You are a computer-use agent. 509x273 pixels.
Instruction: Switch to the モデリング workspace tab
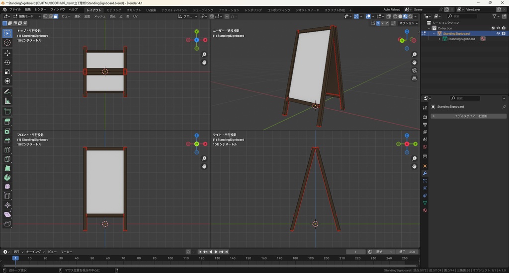tap(114, 10)
